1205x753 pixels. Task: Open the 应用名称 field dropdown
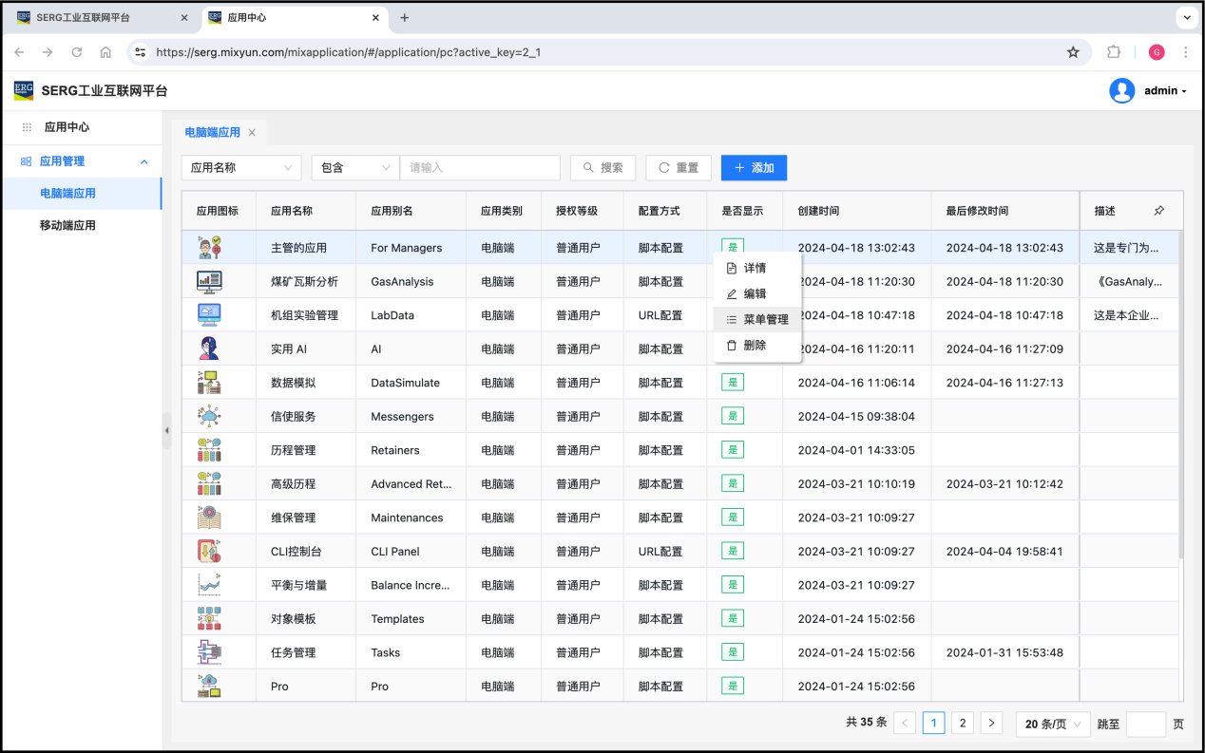[241, 168]
